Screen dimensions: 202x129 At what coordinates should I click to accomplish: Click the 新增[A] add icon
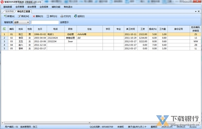(x=5, y=16)
